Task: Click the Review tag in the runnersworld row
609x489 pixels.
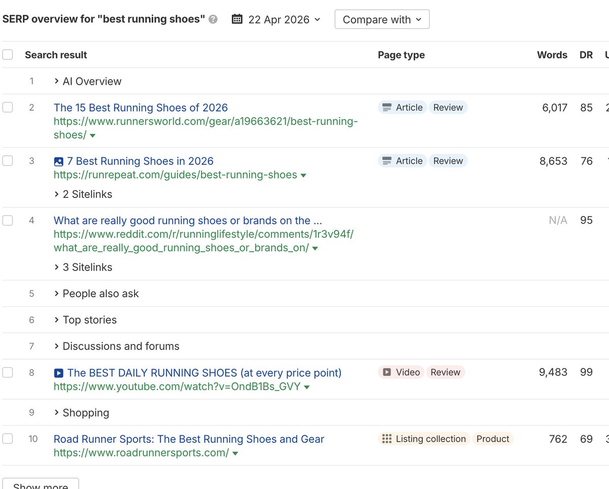Action: [x=448, y=108]
